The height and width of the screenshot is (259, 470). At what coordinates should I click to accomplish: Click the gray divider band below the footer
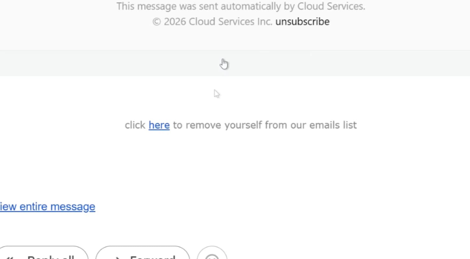pyautogui.click(x=119, y=63)
